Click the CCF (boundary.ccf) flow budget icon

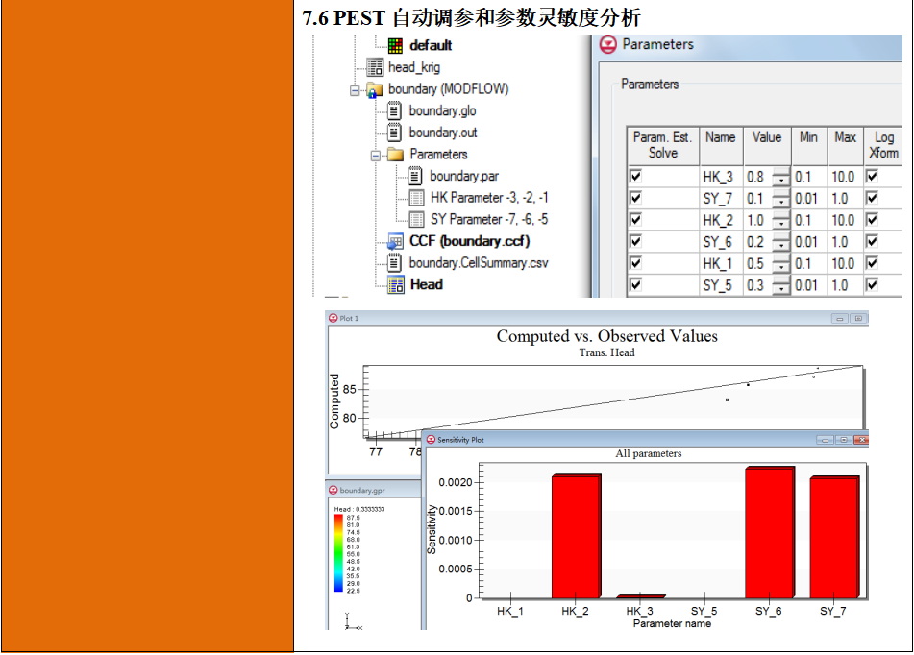[x=396, y=240]
